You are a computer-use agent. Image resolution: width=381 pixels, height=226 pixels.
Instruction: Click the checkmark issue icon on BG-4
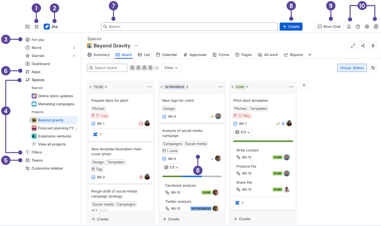[164, 116]
